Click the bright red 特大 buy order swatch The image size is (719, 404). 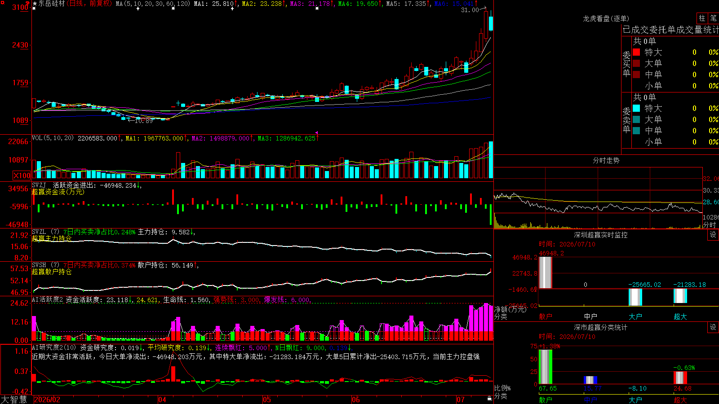point(636,52)
